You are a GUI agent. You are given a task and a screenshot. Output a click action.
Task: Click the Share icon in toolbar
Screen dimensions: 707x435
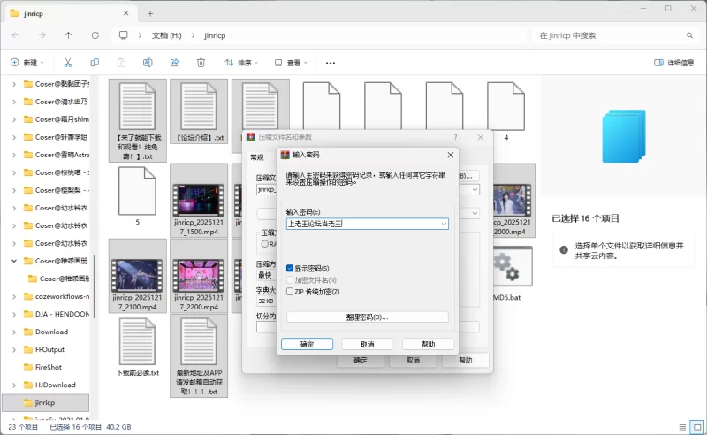click(174, 63)
